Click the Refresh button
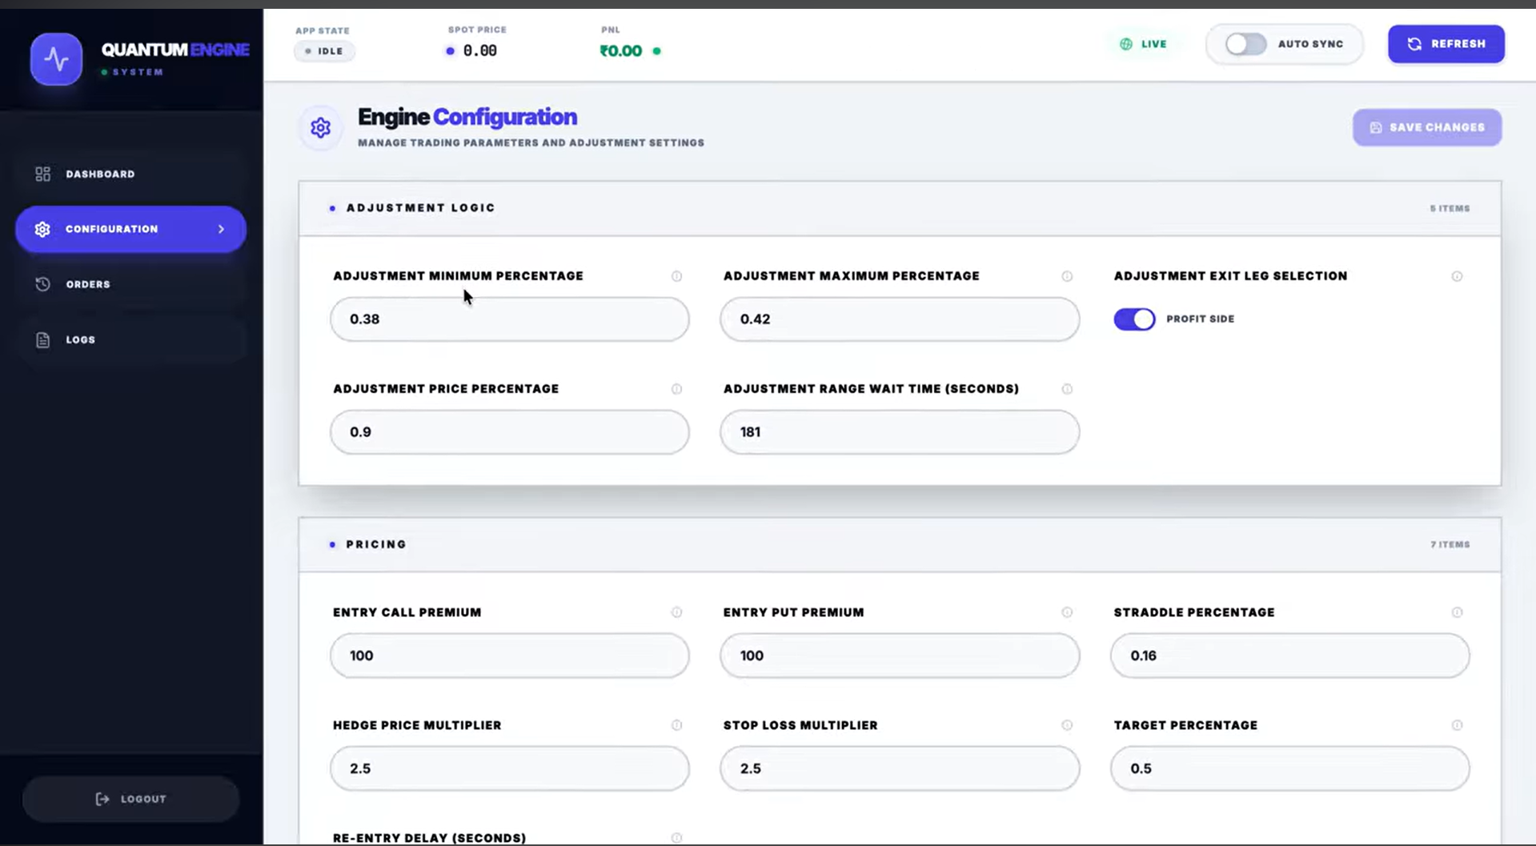 [x=1446, y=44]
